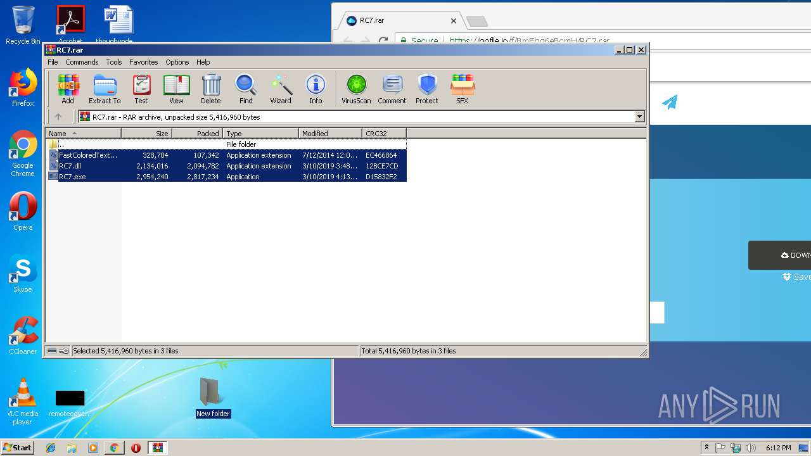Click the Start button
This screenshot has height=456, width=811.
[x=17, y=447]
